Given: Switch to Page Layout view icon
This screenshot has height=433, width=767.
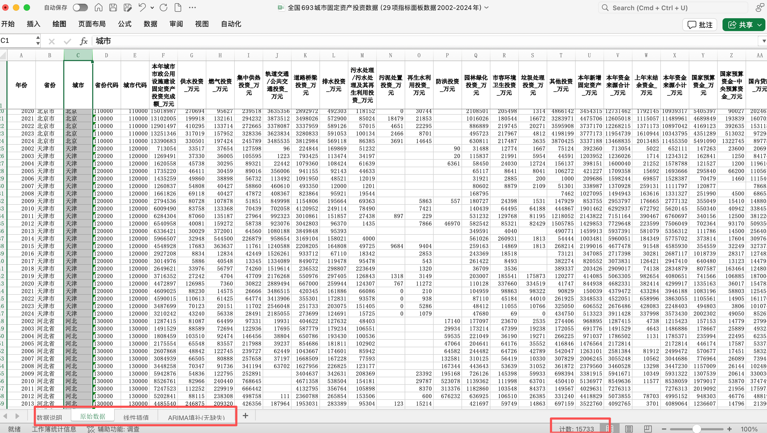Looking at the screenshot, I should tap(629, 429).
